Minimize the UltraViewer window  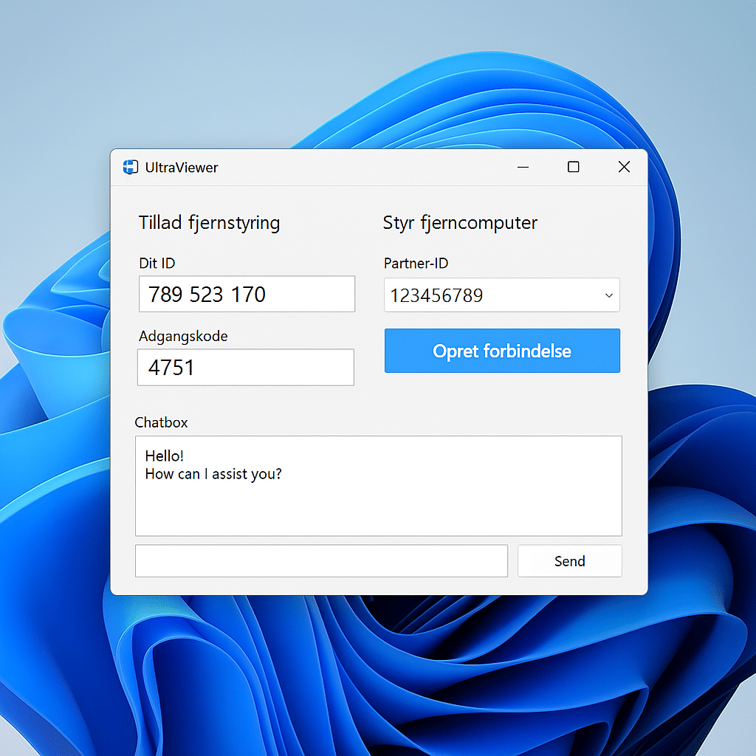tap(523, 168)
